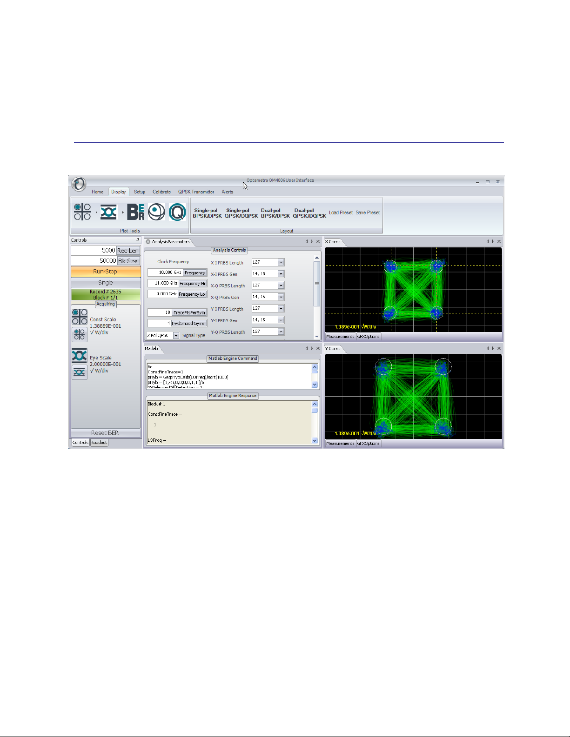Open the Y-I PRBS Gen dropdown
The width and height of the screenshot is (570, 737).
click(x=281, y=320)
